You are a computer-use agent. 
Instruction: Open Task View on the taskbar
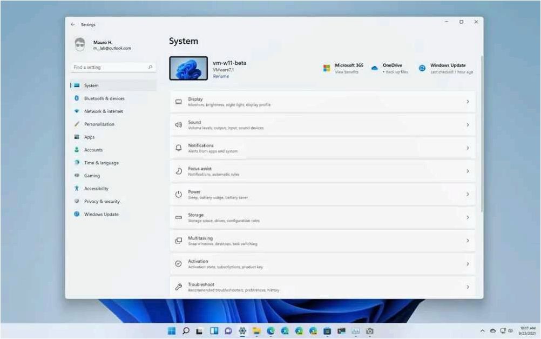(199, 331)
